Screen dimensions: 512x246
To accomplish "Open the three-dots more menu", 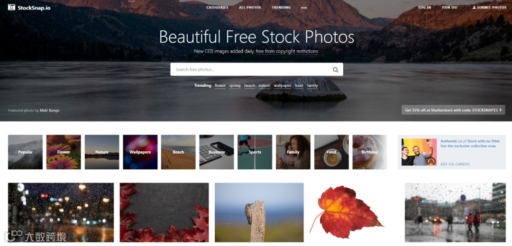I will click(x=304, y=8).
